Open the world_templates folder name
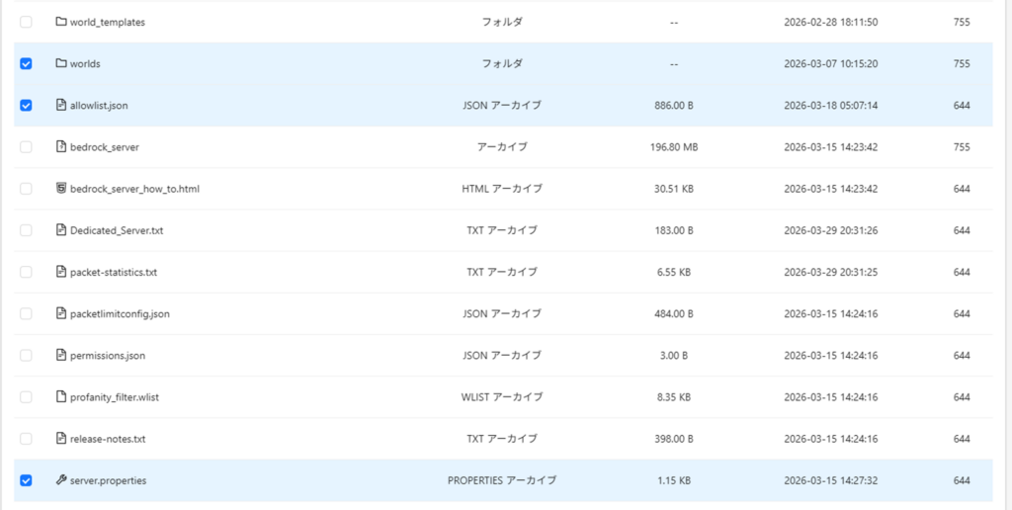 click(107, 22)
